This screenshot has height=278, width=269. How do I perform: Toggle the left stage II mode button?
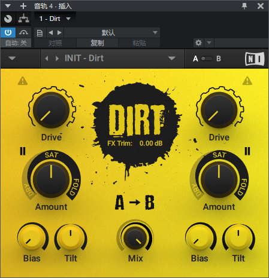click(23, 151)
